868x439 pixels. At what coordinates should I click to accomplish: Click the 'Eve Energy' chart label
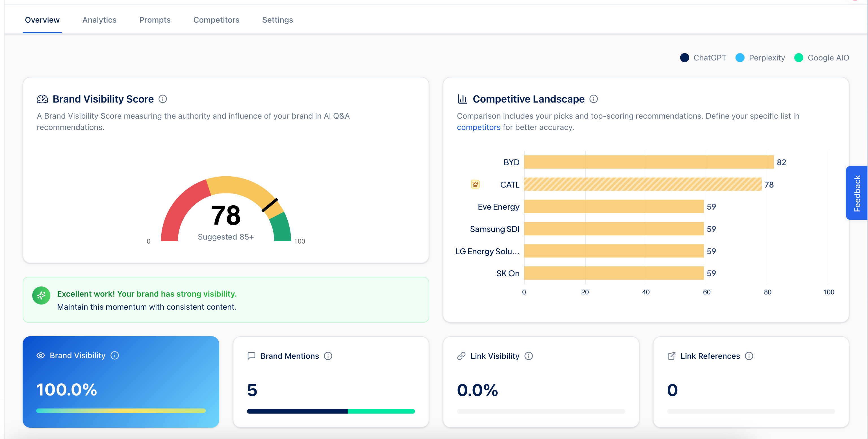point(498,207)
